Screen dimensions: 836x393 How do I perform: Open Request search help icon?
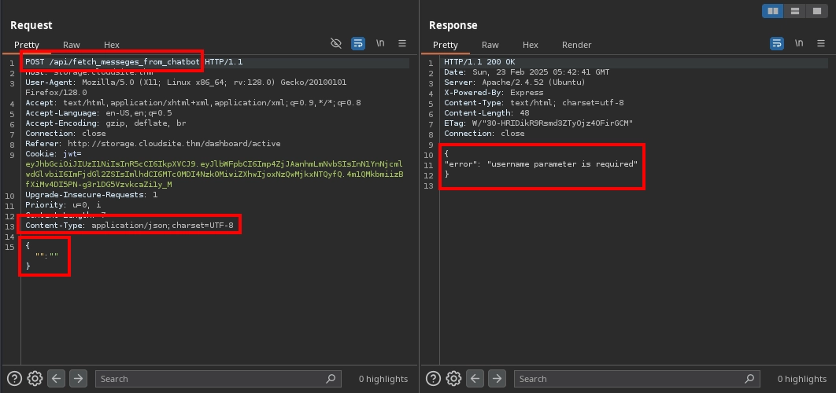pos(15,378)
